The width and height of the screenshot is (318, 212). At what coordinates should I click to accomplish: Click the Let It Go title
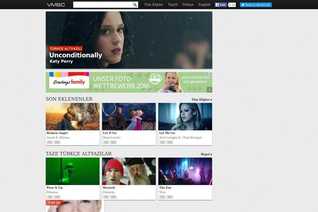tap(110, 133)
